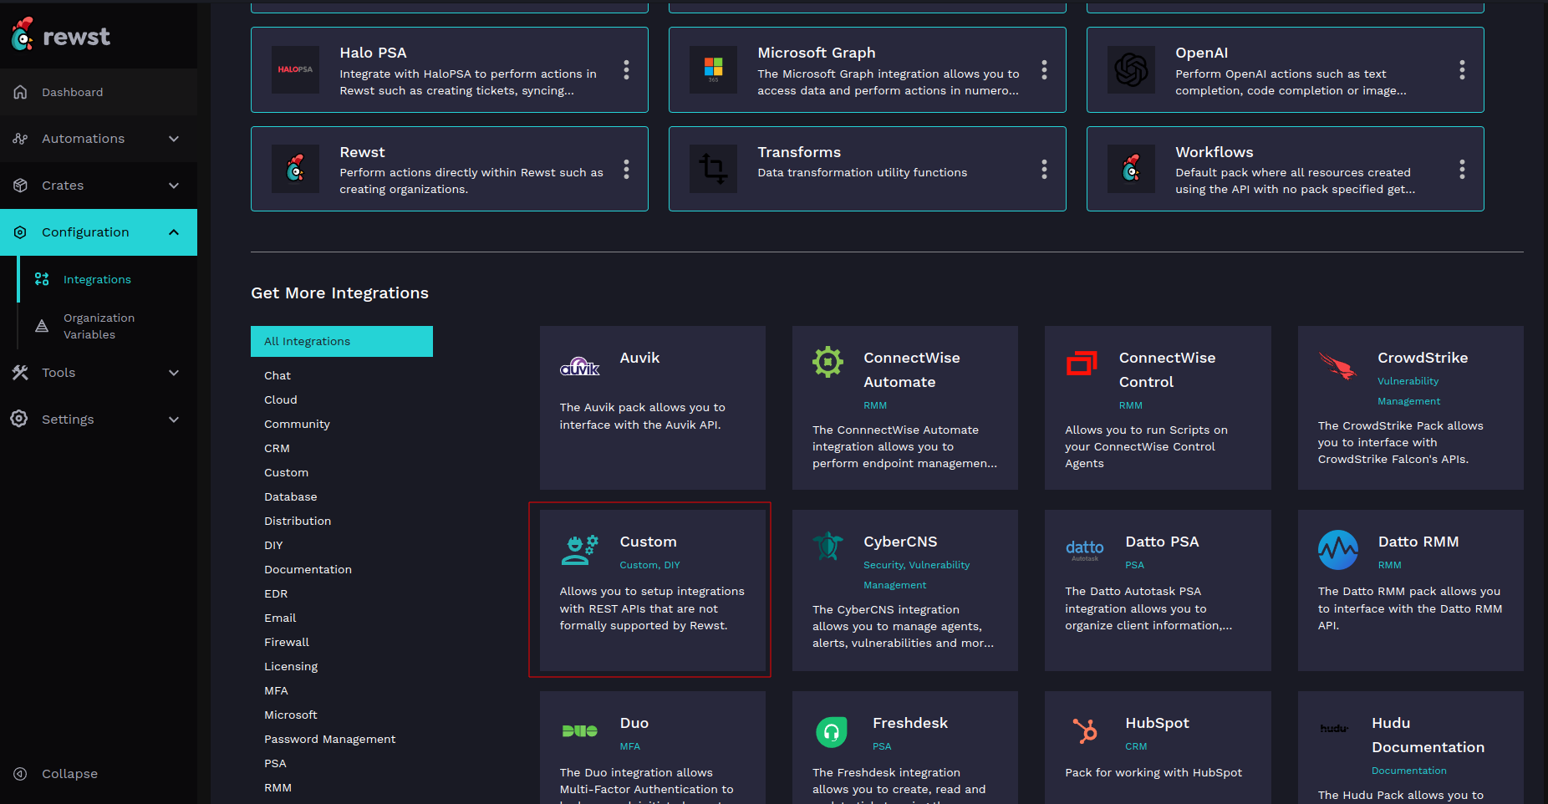Viewport: 1548px width, 804px height.
Task: Open the OpenAI three-dot menu
Action: [1462, 70]
